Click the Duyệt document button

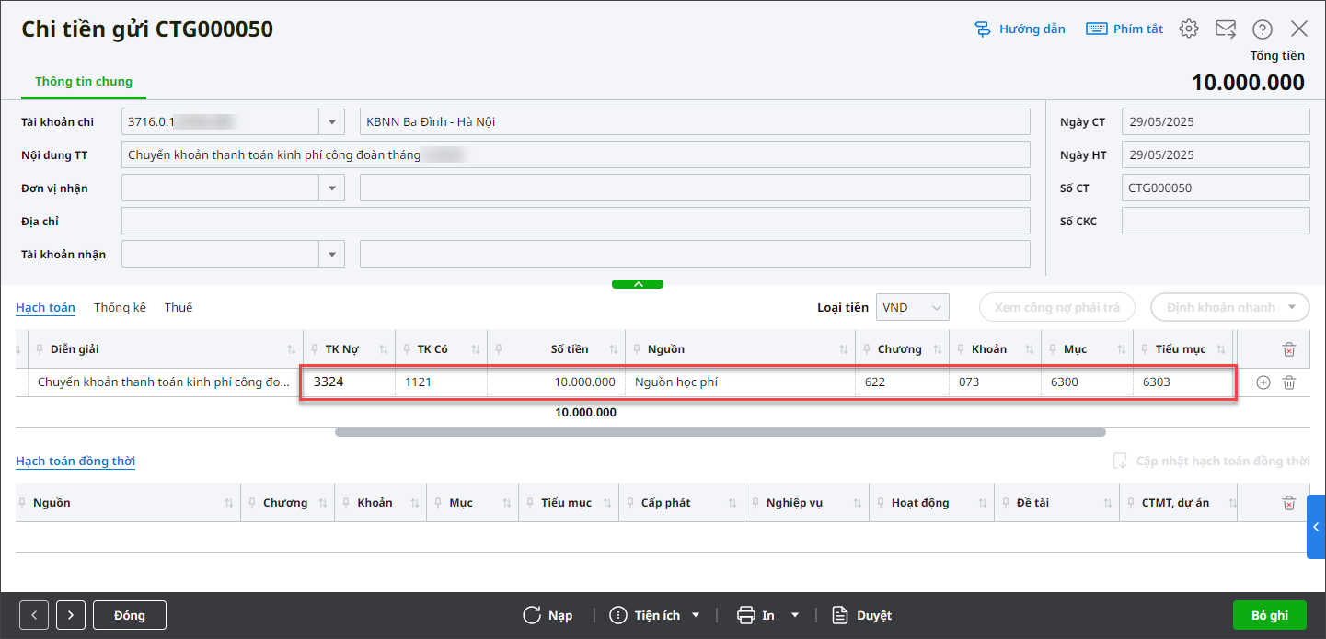[x=862, y=615]
